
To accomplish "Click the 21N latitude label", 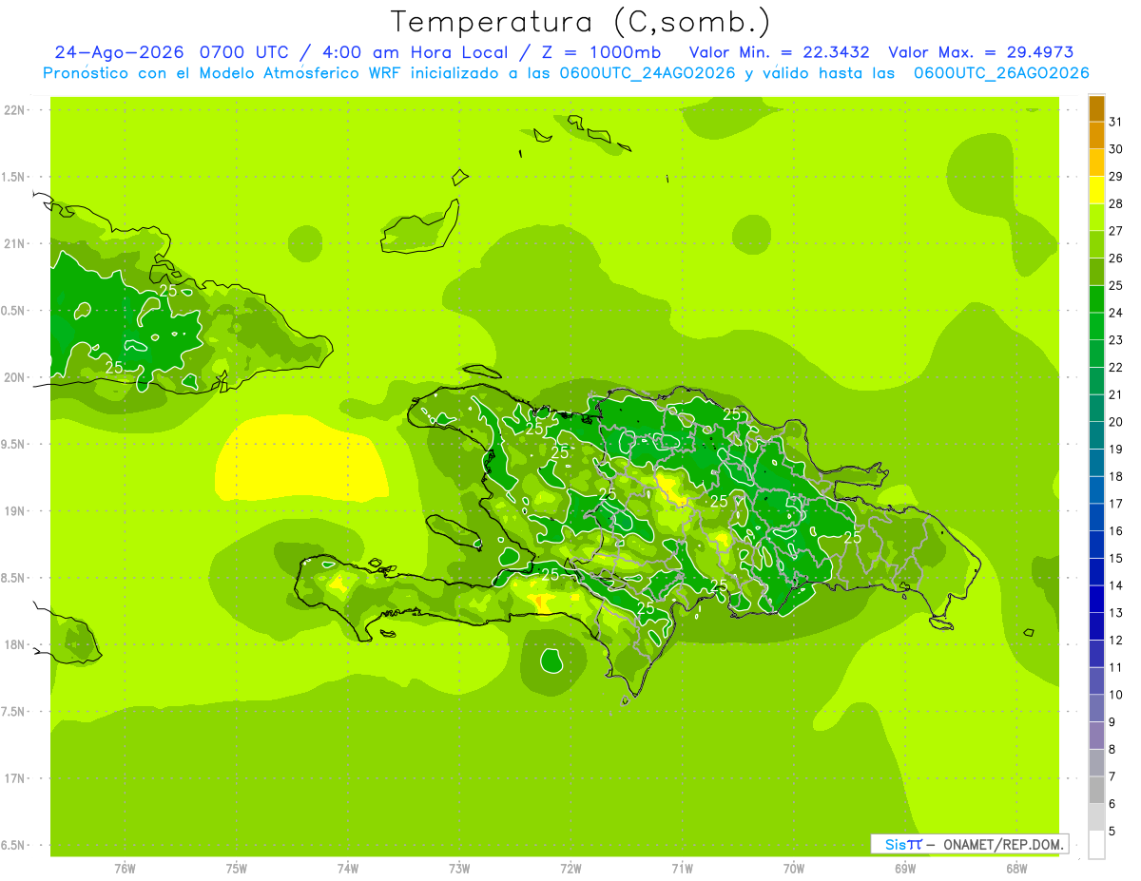I will [x=15, y=243].
